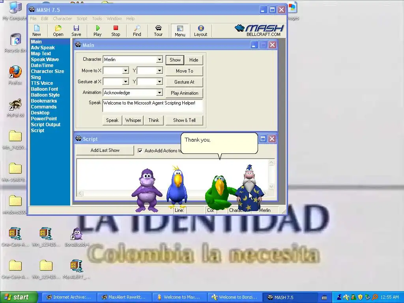This screenshot has width=404, height=303.
Task: Click the Whisper button
Action: pos(133,120)
